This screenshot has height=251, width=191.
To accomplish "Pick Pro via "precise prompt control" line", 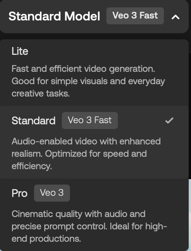I will tap(59, 227).
